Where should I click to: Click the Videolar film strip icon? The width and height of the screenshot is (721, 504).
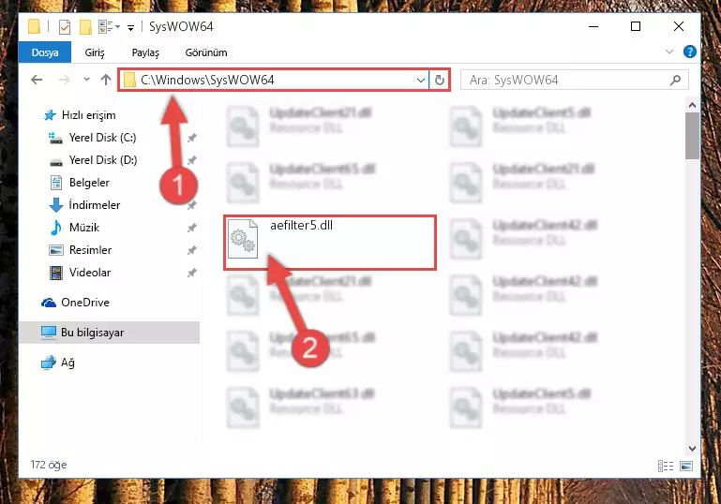pos(55,273)
